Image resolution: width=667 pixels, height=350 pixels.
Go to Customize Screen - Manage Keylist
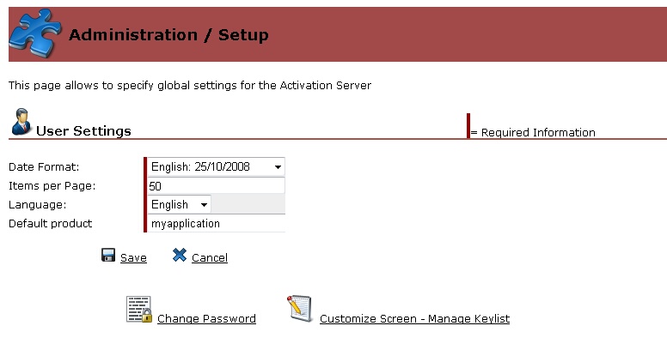[x=414, y=319]
